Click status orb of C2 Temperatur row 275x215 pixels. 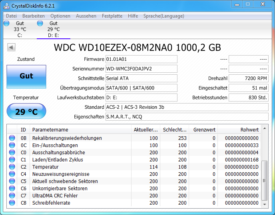(x=12, y=167)
